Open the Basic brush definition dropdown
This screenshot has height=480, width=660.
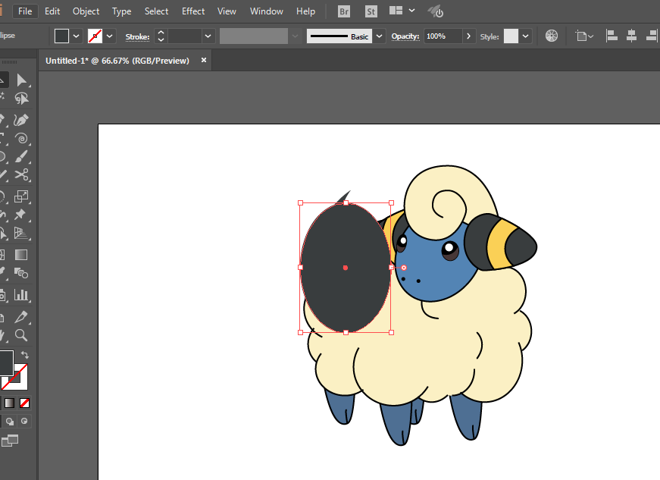[379, 36]
